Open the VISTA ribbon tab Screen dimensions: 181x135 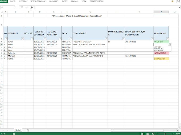click(x=84, y=1)
